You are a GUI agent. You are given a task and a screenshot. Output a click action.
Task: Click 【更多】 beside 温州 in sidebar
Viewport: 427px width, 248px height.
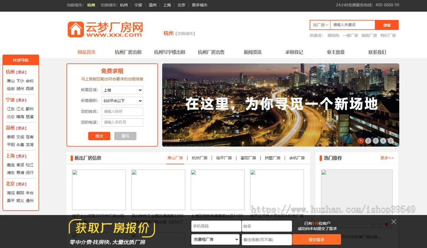pyautogui.click(x=21, y=128)
